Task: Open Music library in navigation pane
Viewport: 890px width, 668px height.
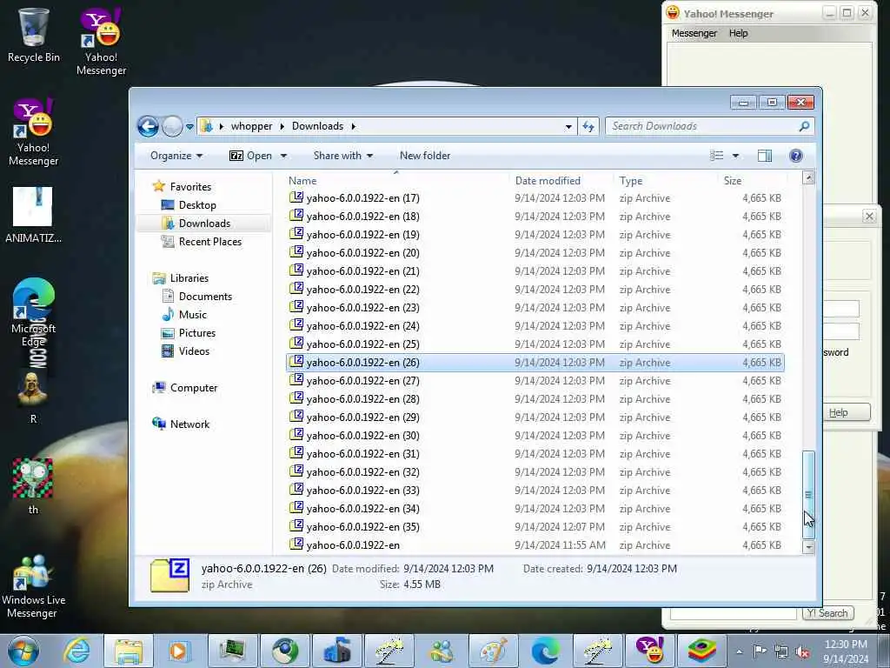Action: (x=192, y=315)
